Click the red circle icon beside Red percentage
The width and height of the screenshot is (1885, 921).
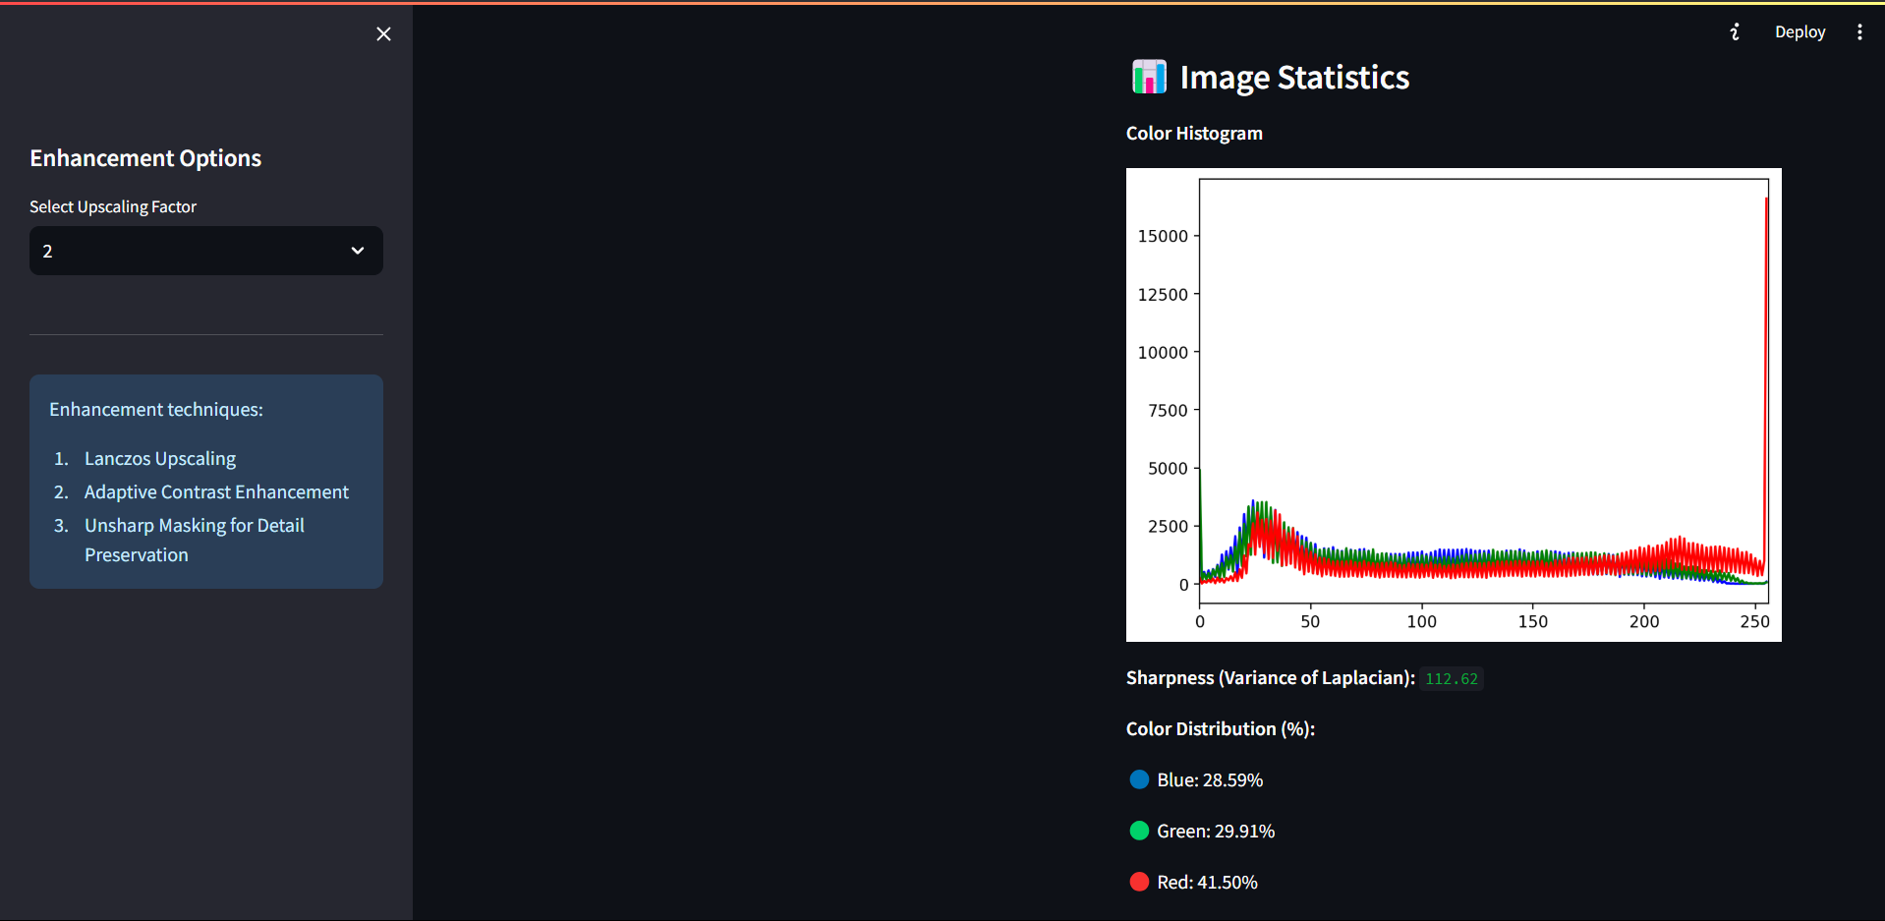1139,882
